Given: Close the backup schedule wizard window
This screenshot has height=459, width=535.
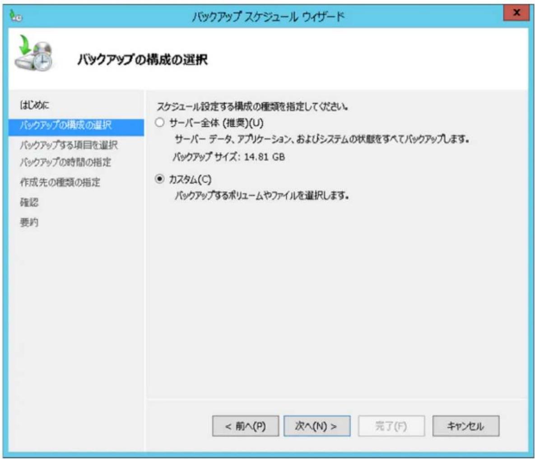Looking at the screenshot, I should coord(516,13).
